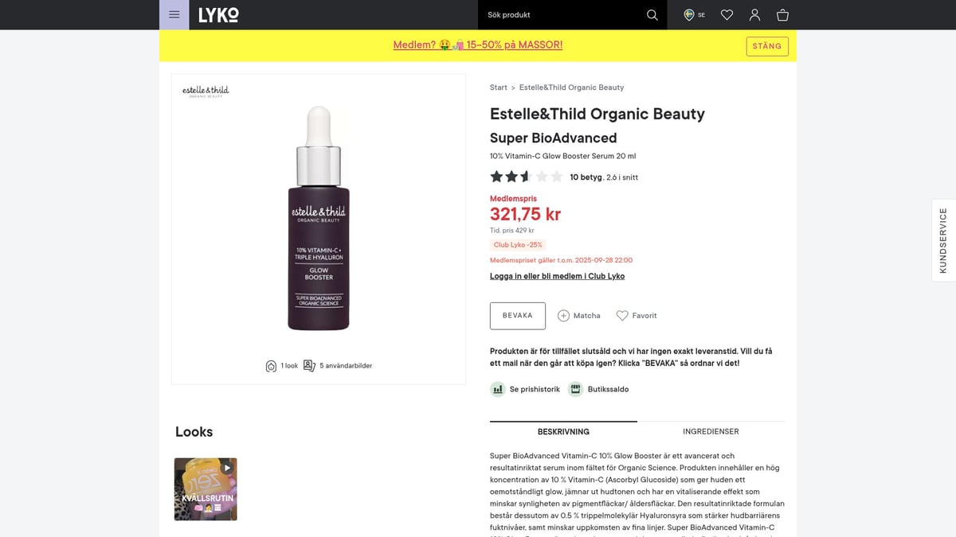Screen dimensions: 956x537
Task: Open the user account icon
Action: (x=754, y=15)
